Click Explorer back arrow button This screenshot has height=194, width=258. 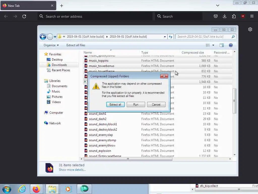coord(43,37)
